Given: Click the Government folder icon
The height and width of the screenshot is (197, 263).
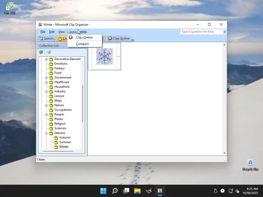Looking at the screenshot, I should [51, 77].
